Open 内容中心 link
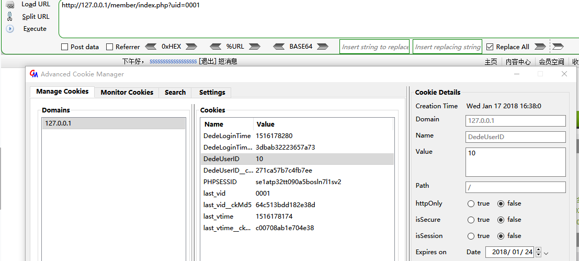Image resolution: width=579 pixels, height=261 pixels. [518, 62]
